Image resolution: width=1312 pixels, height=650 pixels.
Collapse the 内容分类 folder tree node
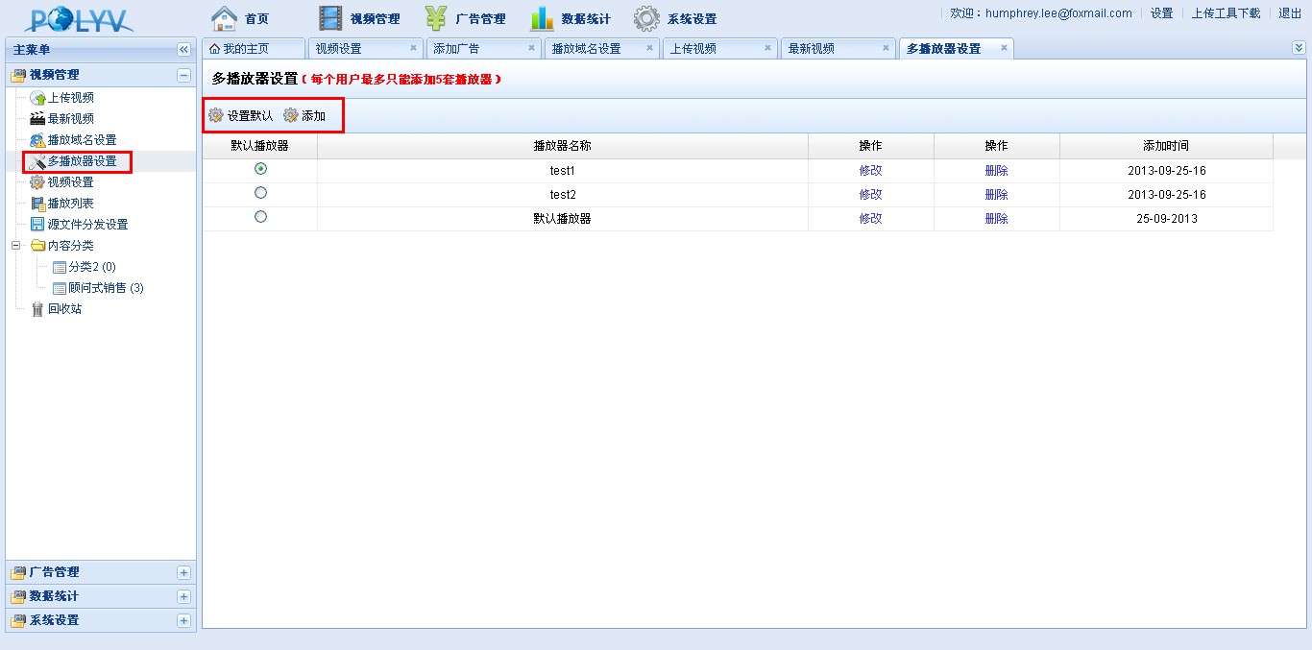click(x=16, y=246)
